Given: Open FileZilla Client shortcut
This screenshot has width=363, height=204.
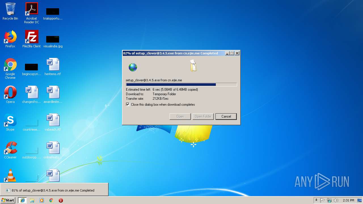Looking at the screenshot, I should [x=31, y=39].
